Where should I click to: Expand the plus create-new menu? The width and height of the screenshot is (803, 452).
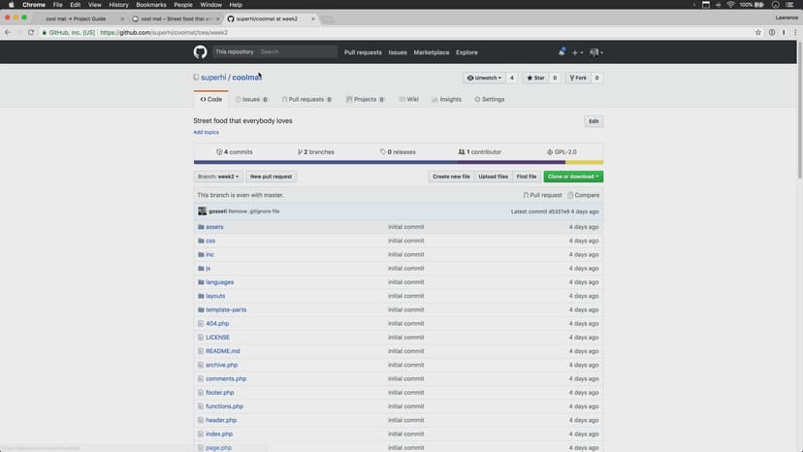(x=577, y=52)
